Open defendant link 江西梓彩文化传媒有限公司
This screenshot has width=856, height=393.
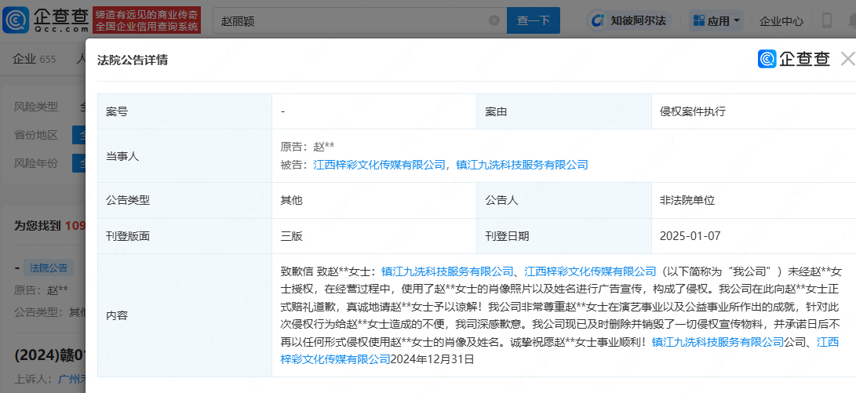coord(380,165)
